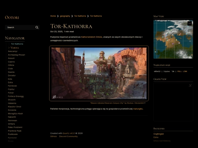Image resolution: width=198 pixels, height=148 pixels.
Task: Open Moragitzu-Kesh in the Navigator
Action: pyautogui.click(x=15, y=114)
